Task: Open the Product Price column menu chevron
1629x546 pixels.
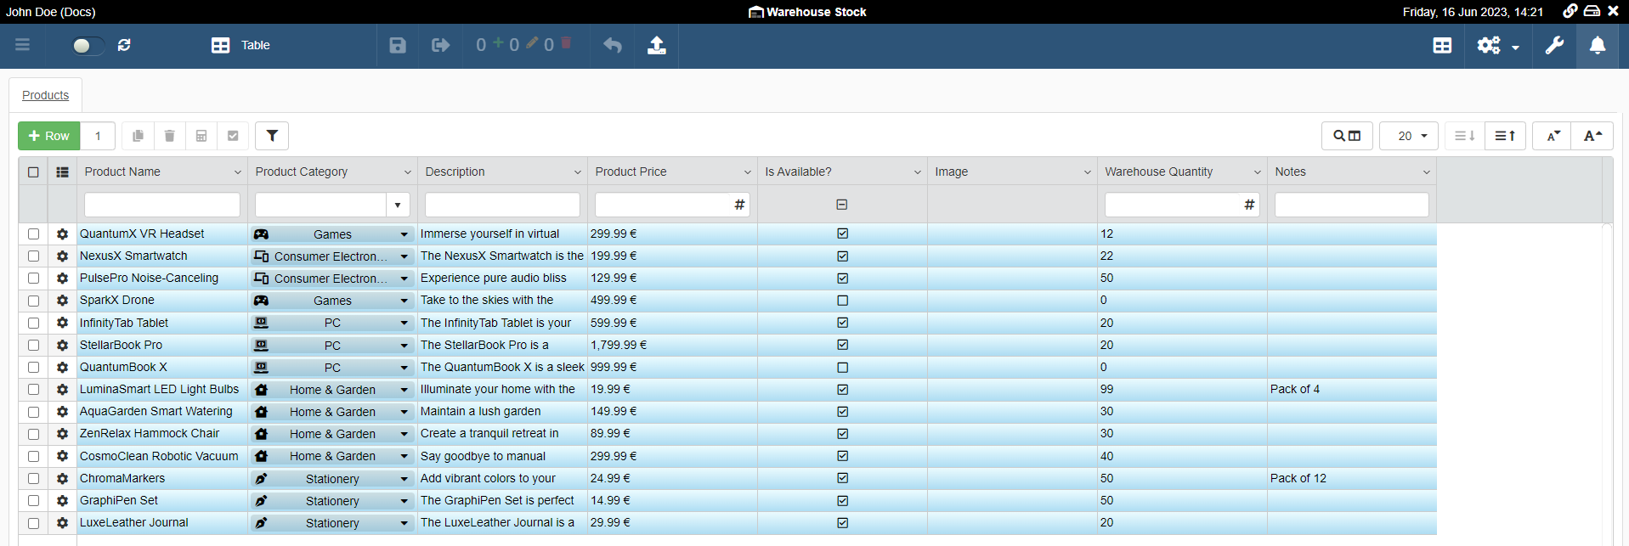Action: 747,172
